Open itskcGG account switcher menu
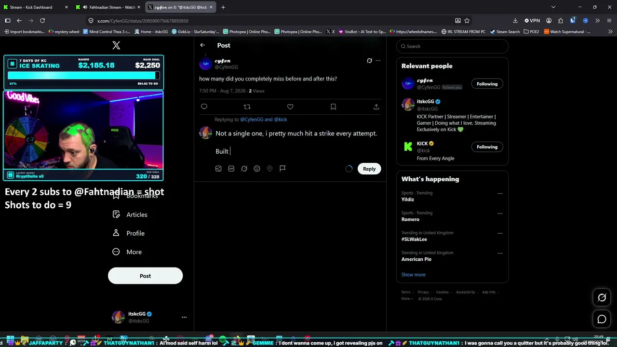The width and height of the screenshot is (617, 347). pyautogui.click(x=184, y=317)
